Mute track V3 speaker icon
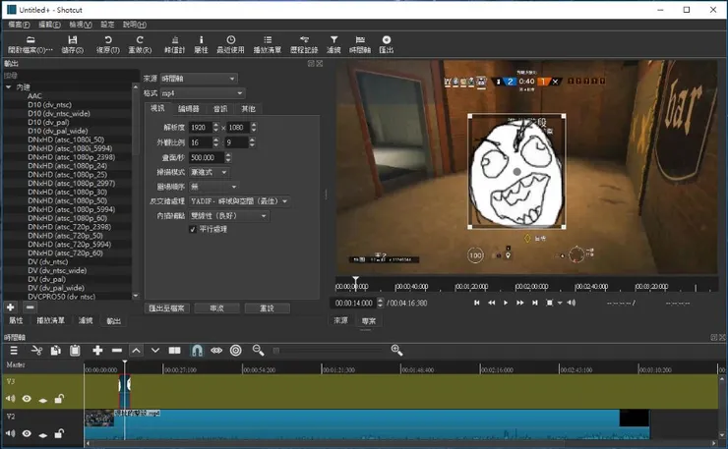Viewport: 728px width, 449px height. [x=10, y=399]
